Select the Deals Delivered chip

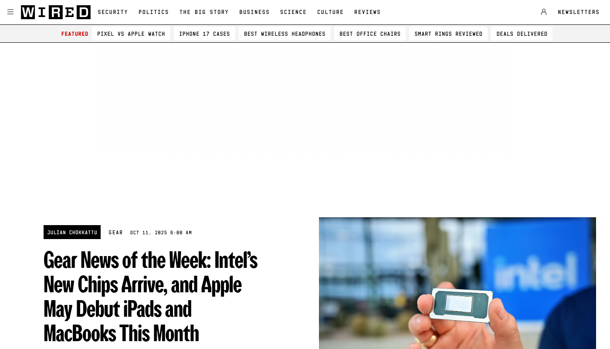522,34
